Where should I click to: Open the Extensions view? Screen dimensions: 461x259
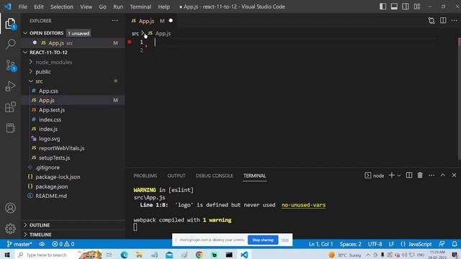pyautogui.click(x=10, y=107)
